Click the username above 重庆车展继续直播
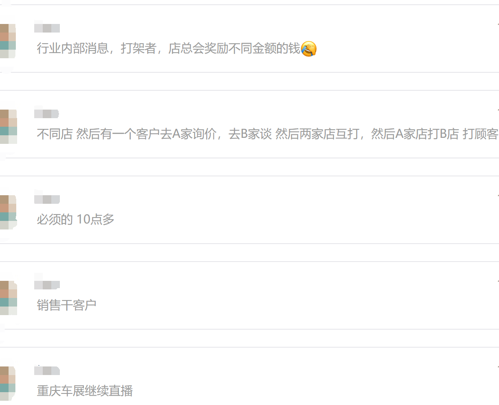499x405 pixels. pyautogui.click(x=47, y=371)
